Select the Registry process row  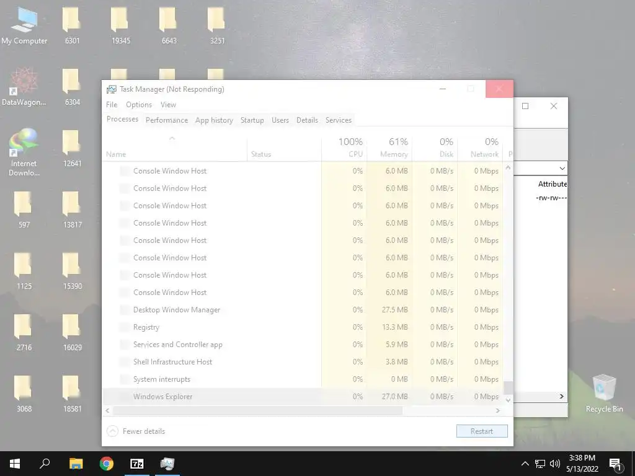click(x=303, y=327)
